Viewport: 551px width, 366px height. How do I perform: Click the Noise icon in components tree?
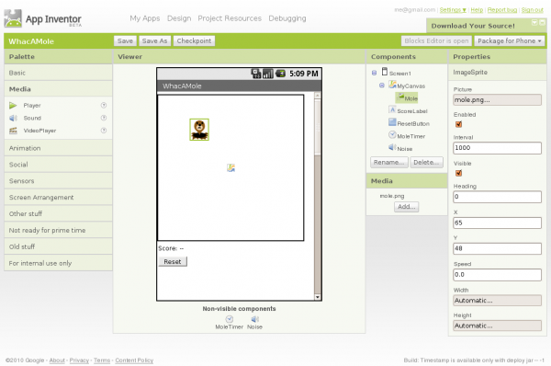[x=392, y=148]
